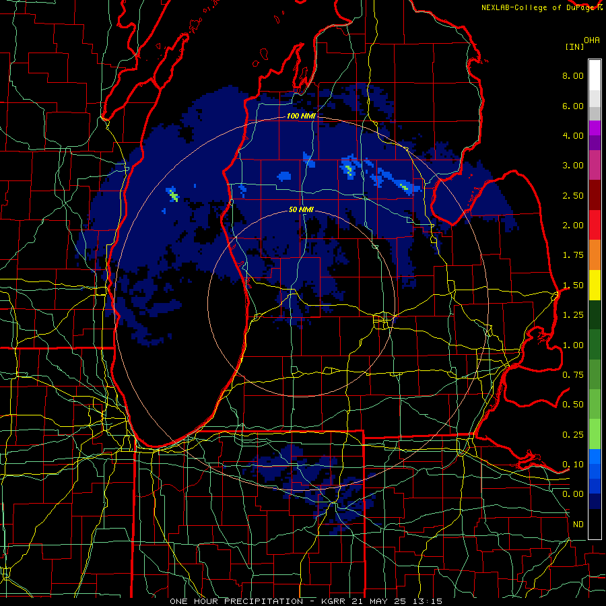Click the 0.75 legend value
The height and width of the screenshot is (606, 606).
click(573, 375)
